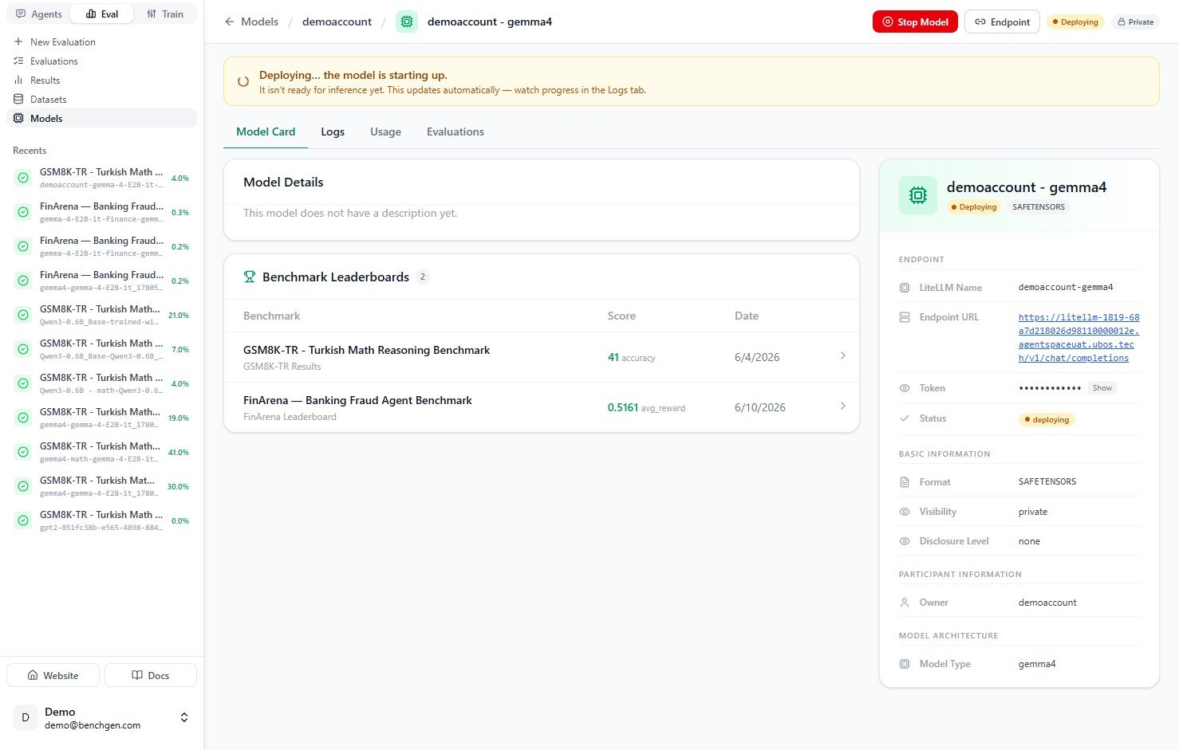1179x750 pixels.
Task: Open the Docs button
Action: pyautogui.click(x=151, y=675)
